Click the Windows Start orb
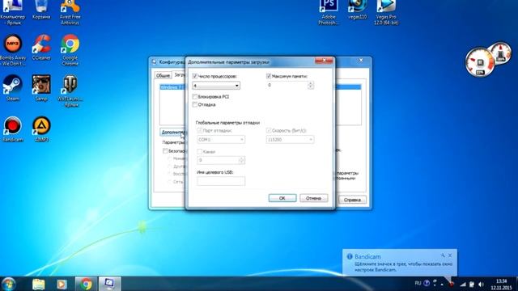Screen dimensions: 518x291 tap(9, 284)
